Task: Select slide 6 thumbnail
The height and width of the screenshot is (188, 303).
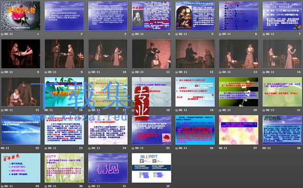Action: [239, 16]
